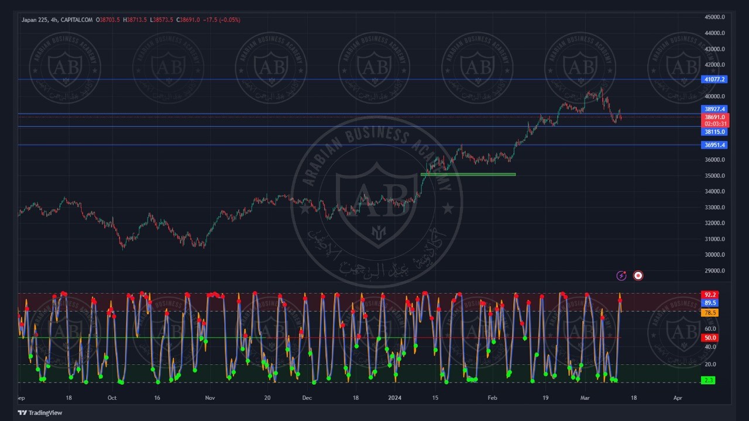Image resolution: width=749 pixels, height=421 pixels.
Task: Click the green 2.3 oscillator value label
Action: (x=709, y=381)
